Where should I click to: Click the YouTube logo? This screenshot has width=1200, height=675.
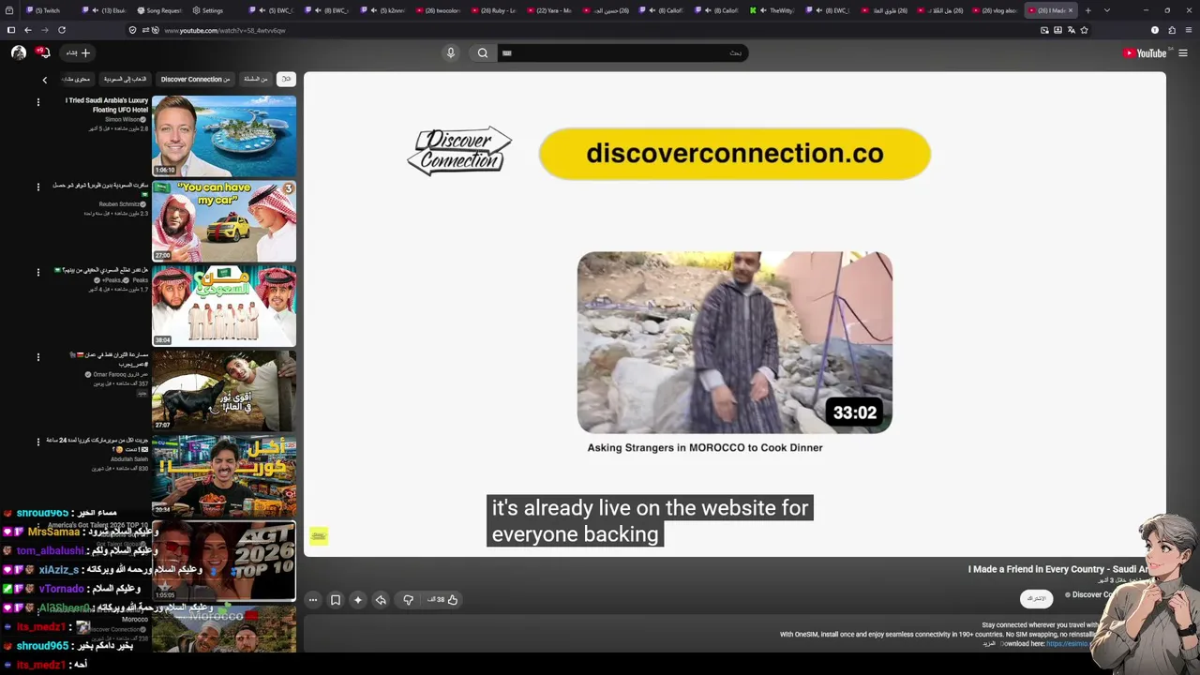1145,53
